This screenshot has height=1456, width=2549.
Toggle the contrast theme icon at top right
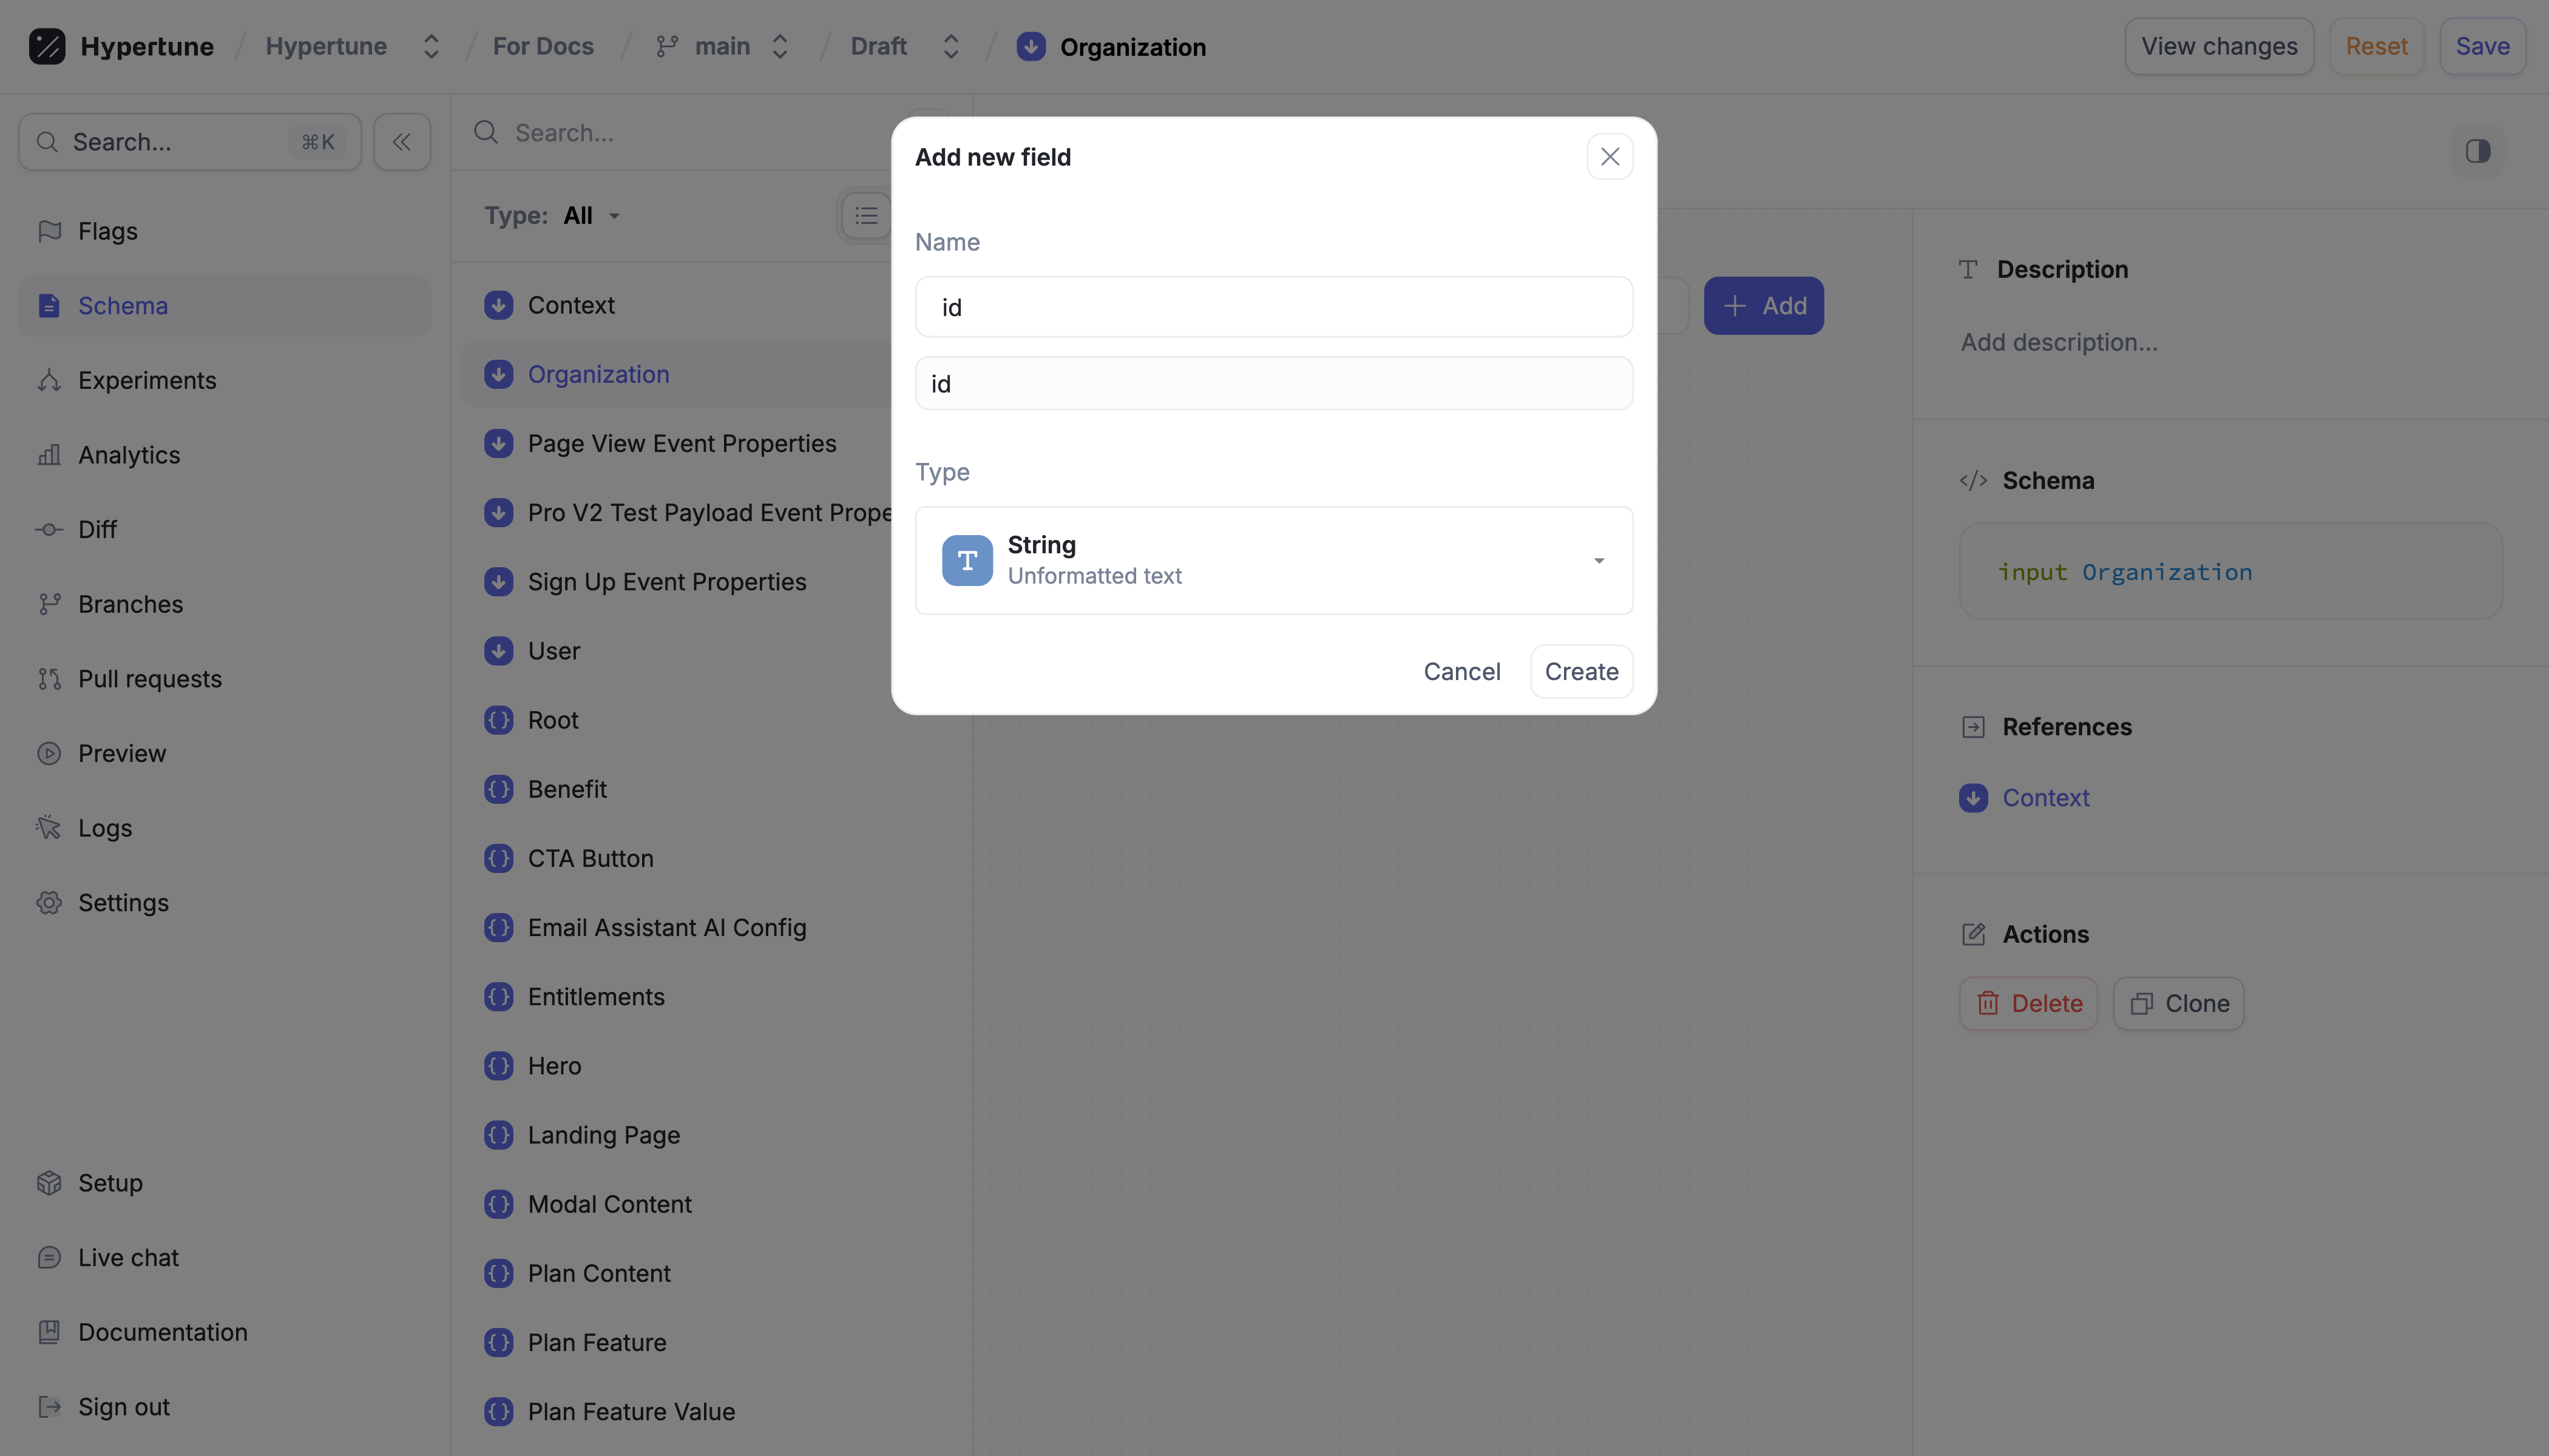click(2477, 151)
